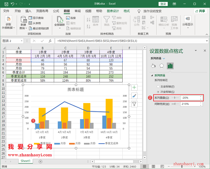
Task: Click the Undo arrow icon
Action: coord(12,4)
